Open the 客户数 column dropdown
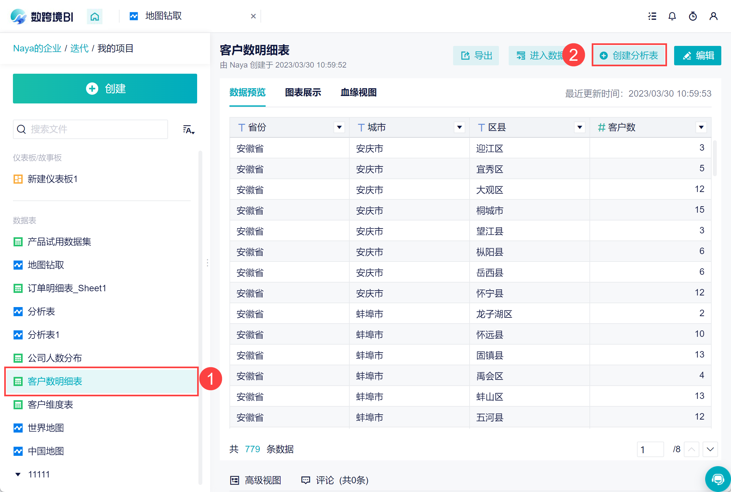 point(701,127)
